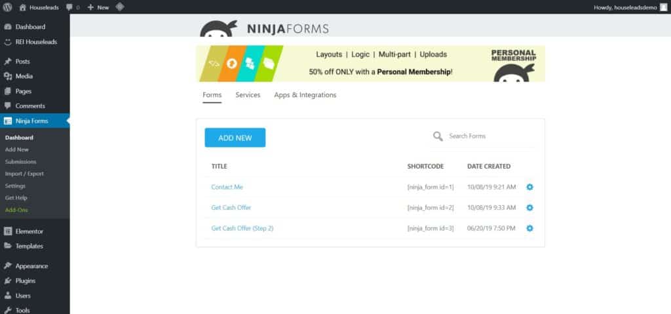Sort forms by TITLE column header

219,167
